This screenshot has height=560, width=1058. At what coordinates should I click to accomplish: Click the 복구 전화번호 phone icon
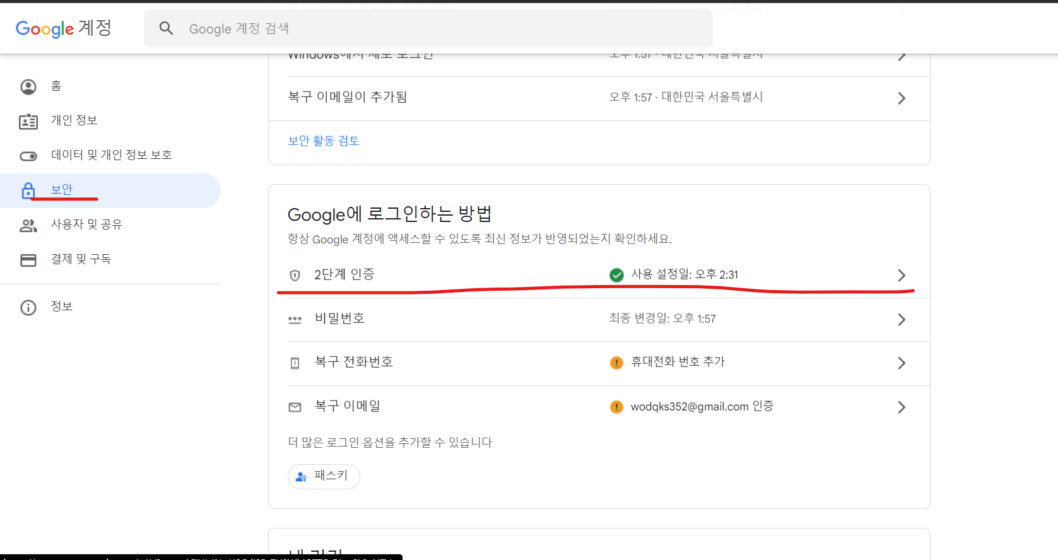295,363
